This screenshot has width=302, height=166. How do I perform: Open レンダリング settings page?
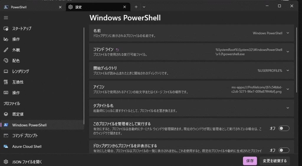click(x=42, y=71)
